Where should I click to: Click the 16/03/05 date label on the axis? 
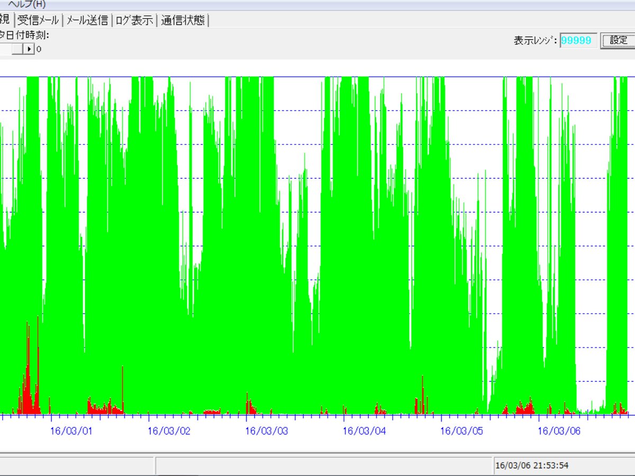coord(462,431)
